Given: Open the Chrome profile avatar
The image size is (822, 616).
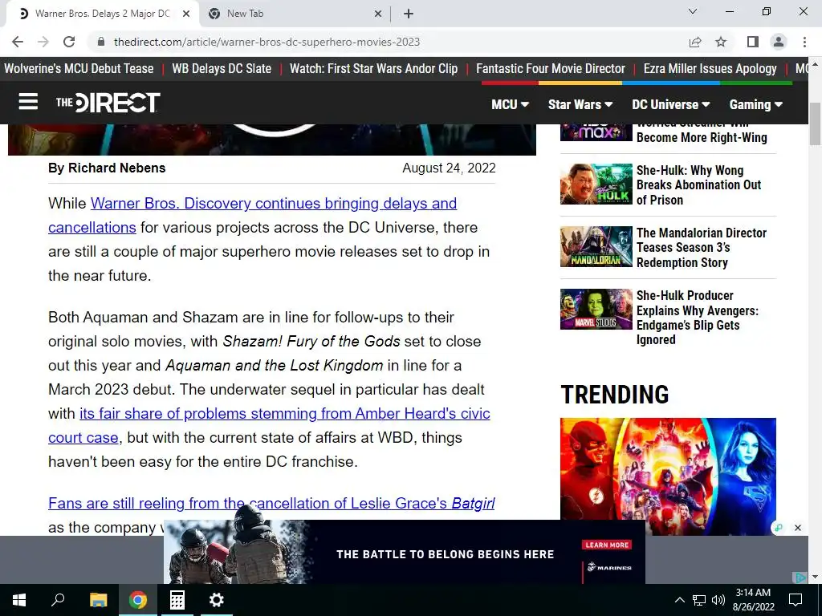Looking at the screenshot, I should pyautogui.click(x=779, y=42).
